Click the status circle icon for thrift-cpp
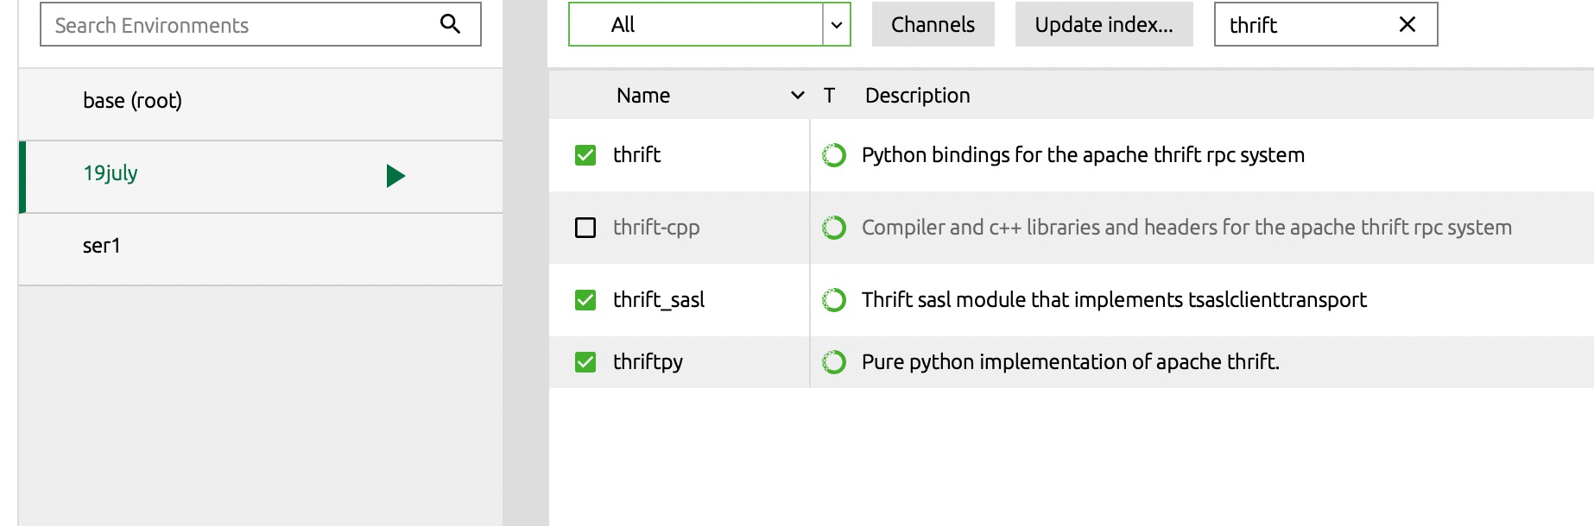The width and height of the screenshot is (1594, 526). [x=834, y=228]
